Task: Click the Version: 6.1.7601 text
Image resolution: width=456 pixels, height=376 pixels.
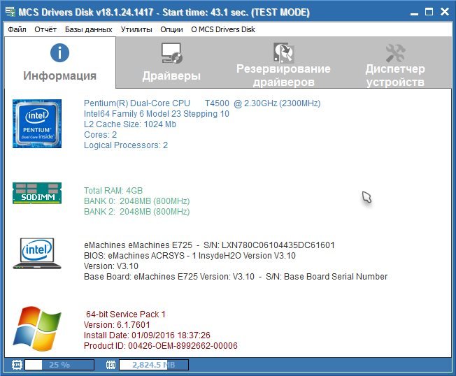Action: coord(117,324)
